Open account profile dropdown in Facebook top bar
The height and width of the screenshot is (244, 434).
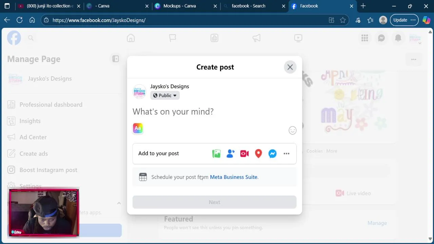(x=415, y=38)
